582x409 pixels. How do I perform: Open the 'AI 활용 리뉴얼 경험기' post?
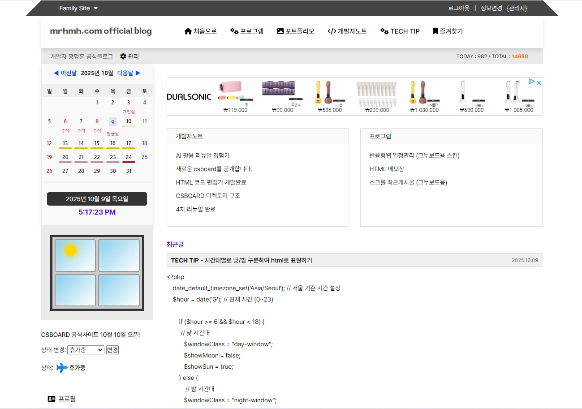coord(203,155)
